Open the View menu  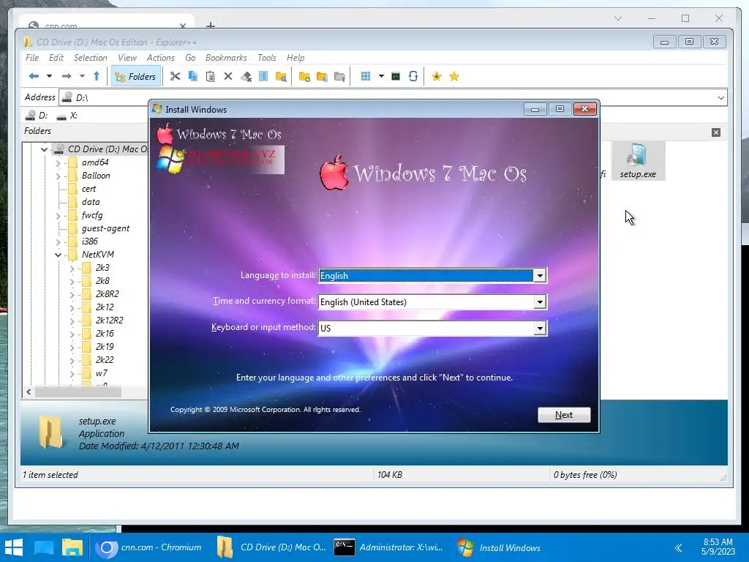[x=127, y=58]
